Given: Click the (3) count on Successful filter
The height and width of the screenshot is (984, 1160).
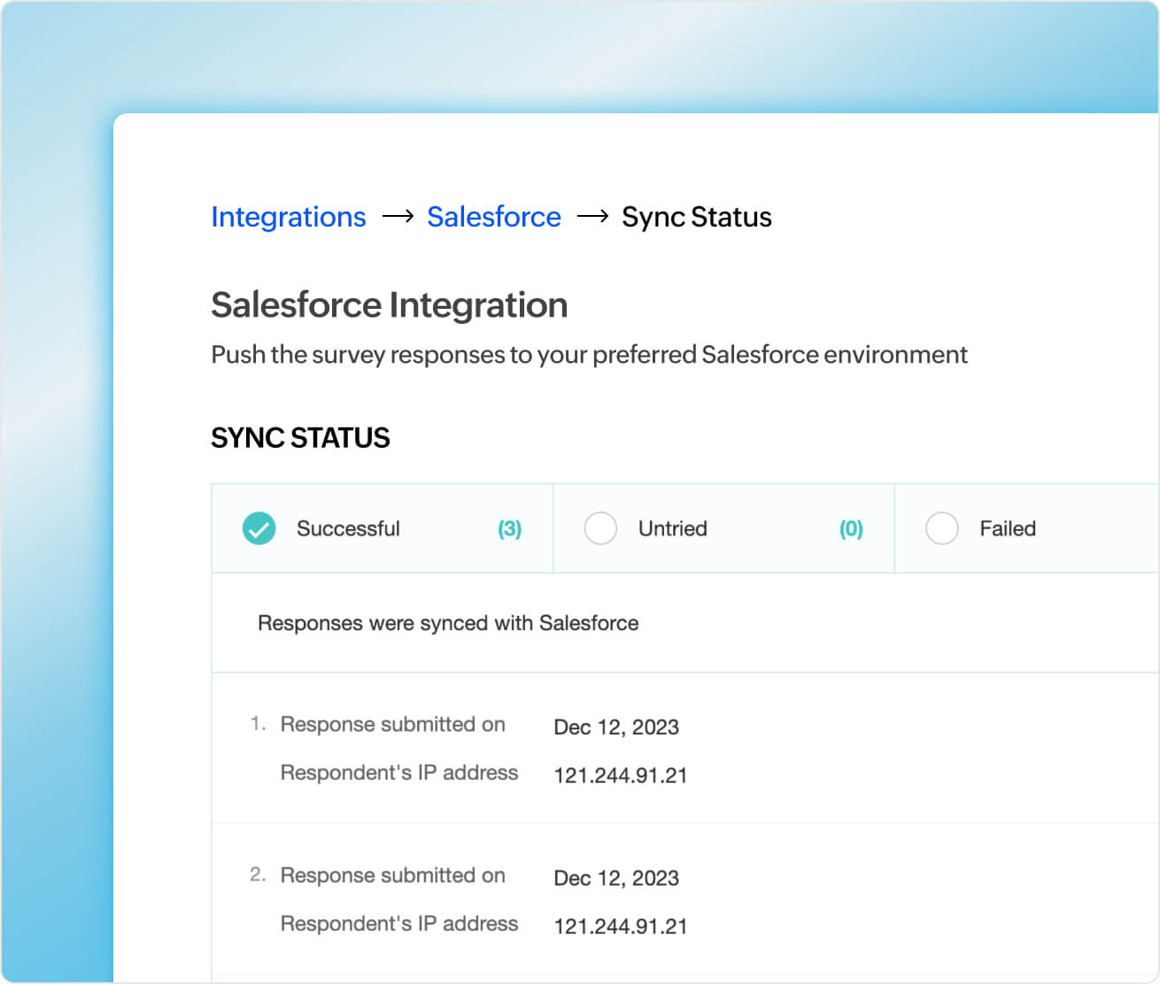Looking at the screenshot, I should coord(509,528).
